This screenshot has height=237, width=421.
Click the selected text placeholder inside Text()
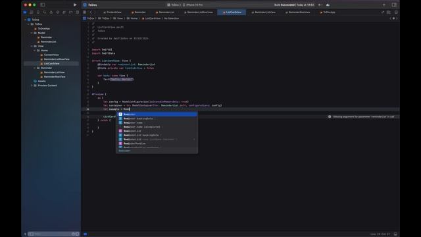122,79
